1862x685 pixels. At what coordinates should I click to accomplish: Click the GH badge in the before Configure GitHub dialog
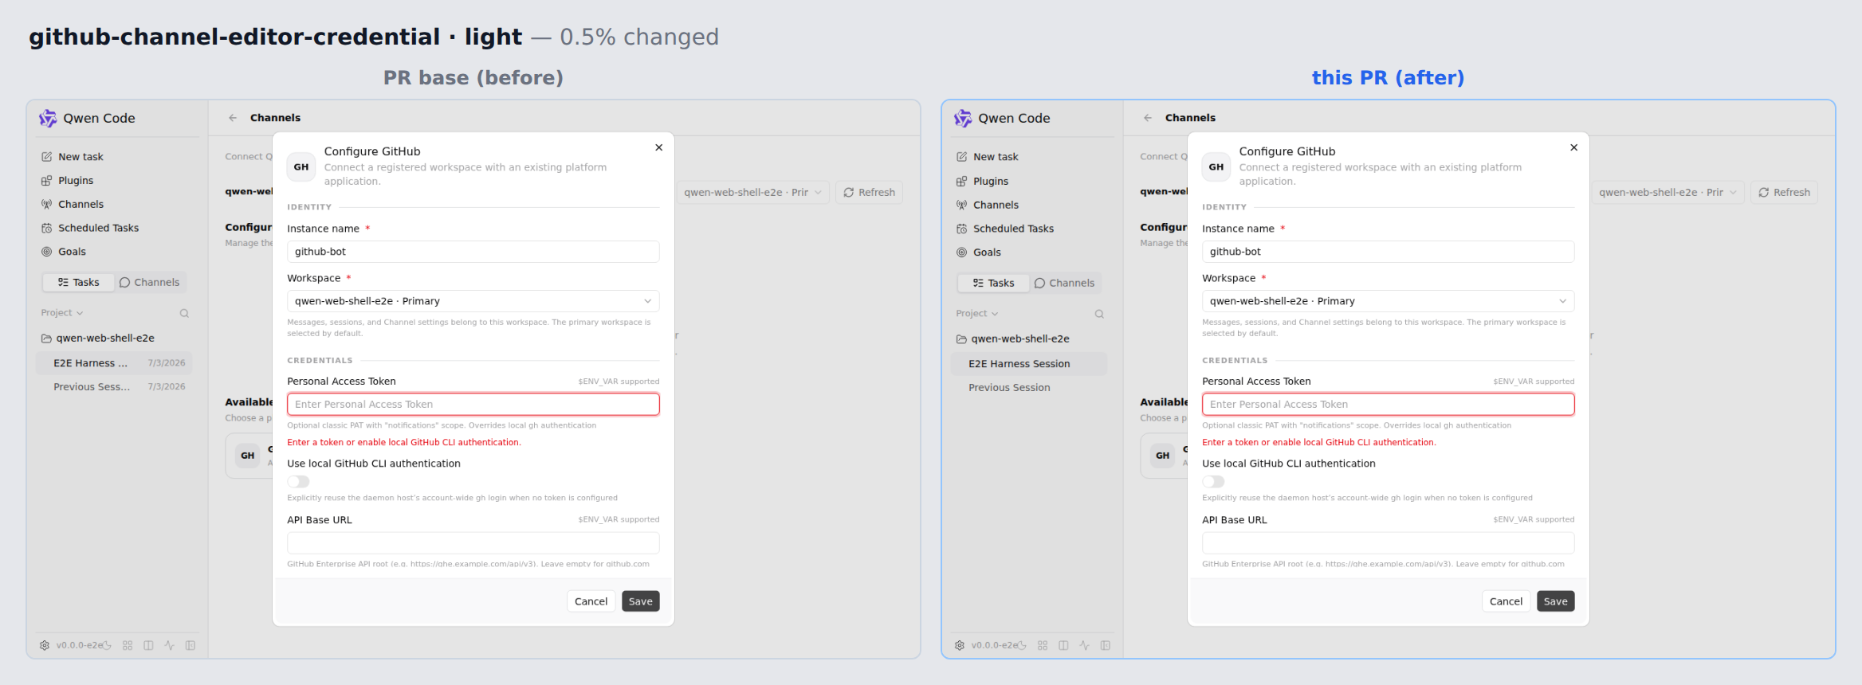pyautogui.click(x=301, y=166)
